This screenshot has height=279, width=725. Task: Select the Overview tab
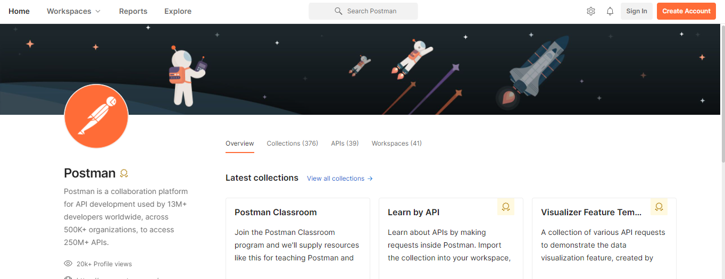(x=240, y=143)
